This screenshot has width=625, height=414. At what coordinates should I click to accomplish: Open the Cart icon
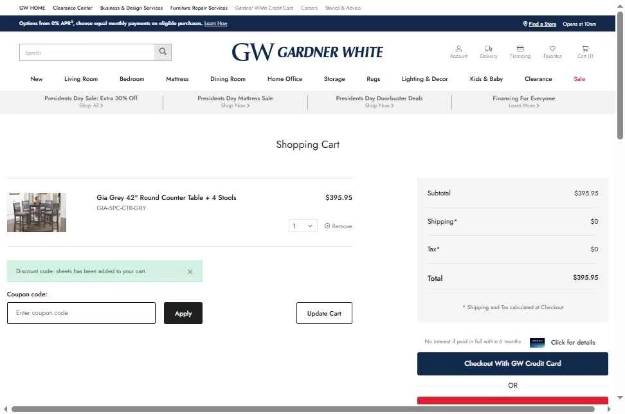tap(585, 52)
